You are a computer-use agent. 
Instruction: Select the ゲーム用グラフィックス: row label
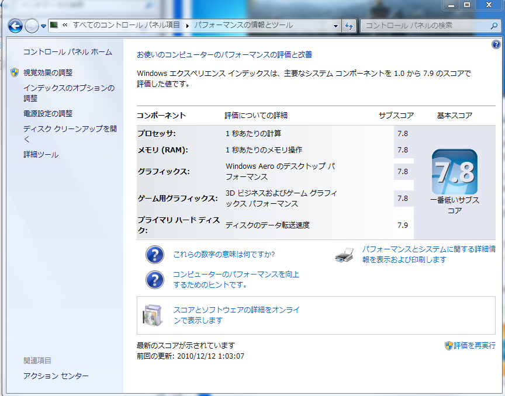click(178, 199)
